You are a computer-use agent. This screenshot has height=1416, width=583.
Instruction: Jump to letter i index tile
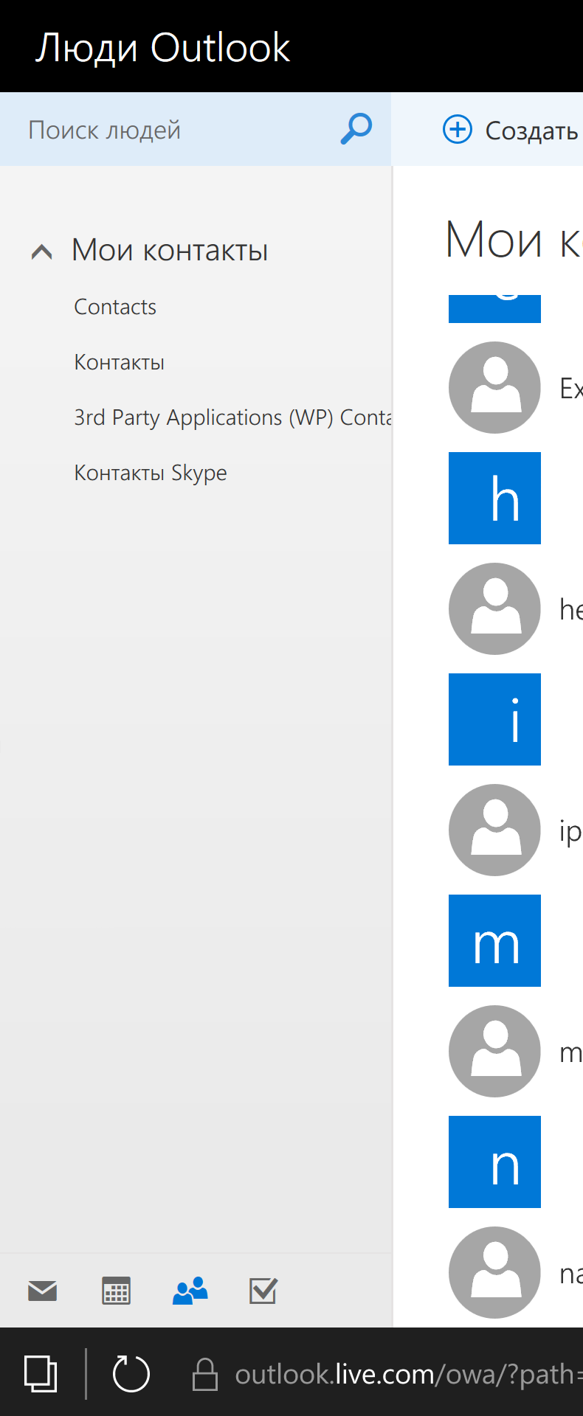pyautogui.click(x=494, y=719)
